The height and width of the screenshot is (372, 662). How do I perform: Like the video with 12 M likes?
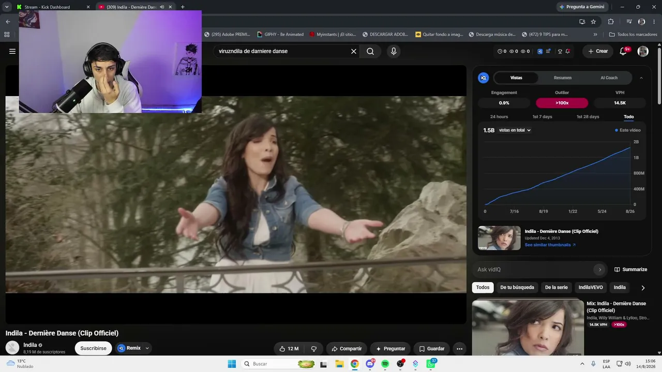pyautogui.click(x=289, y=349)
